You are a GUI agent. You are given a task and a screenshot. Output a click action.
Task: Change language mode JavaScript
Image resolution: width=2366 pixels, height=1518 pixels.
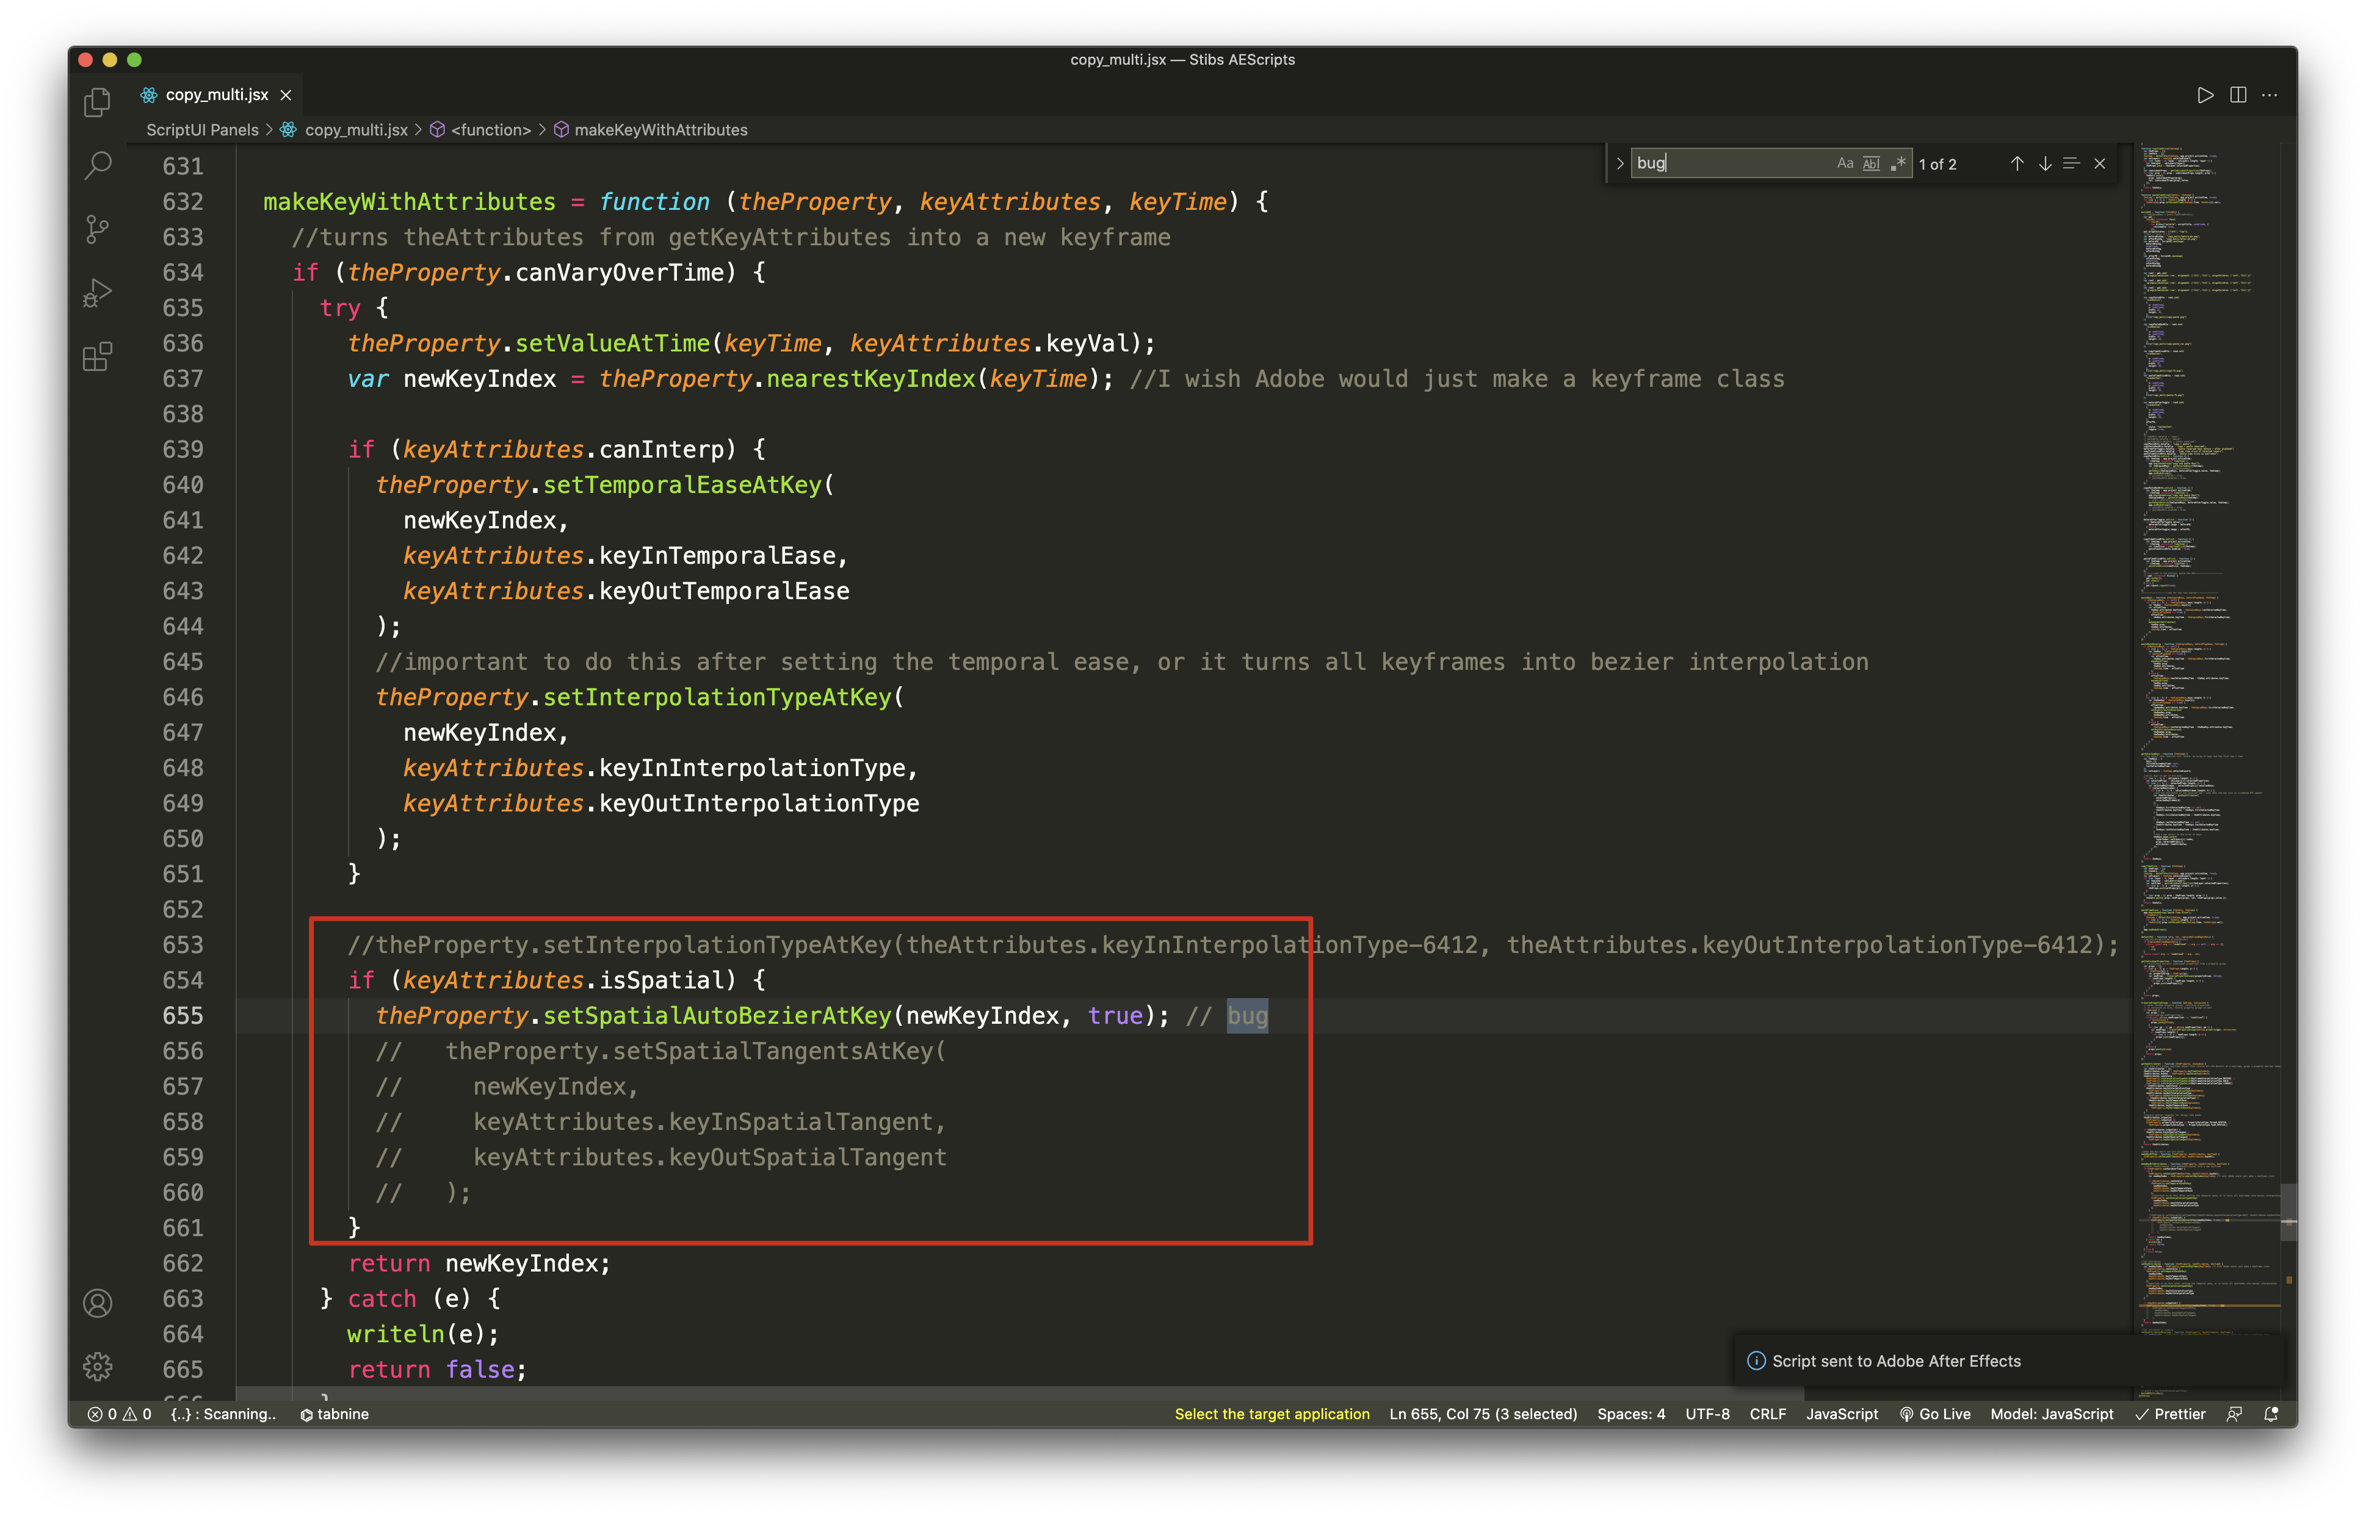1841,1414
